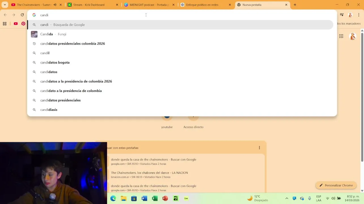This screenshot has height=204, width=364.
Task: Switch to The Chainsmokers YouTube tab
Action: 33,5
